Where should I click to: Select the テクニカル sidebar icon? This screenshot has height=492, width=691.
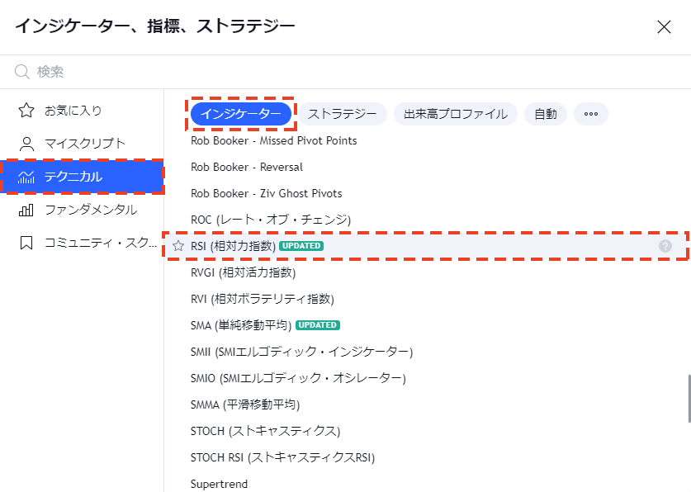tap(26, 176)
